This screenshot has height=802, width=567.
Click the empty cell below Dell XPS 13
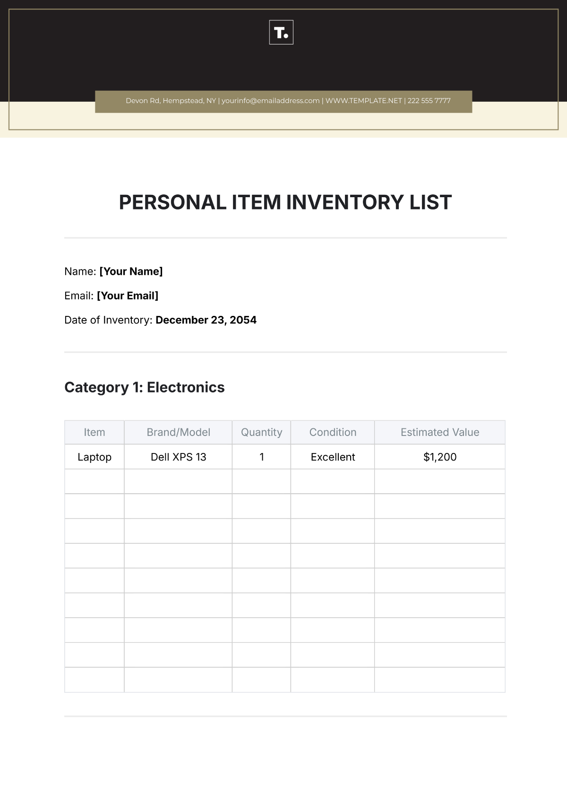click(x=178, y=482)
